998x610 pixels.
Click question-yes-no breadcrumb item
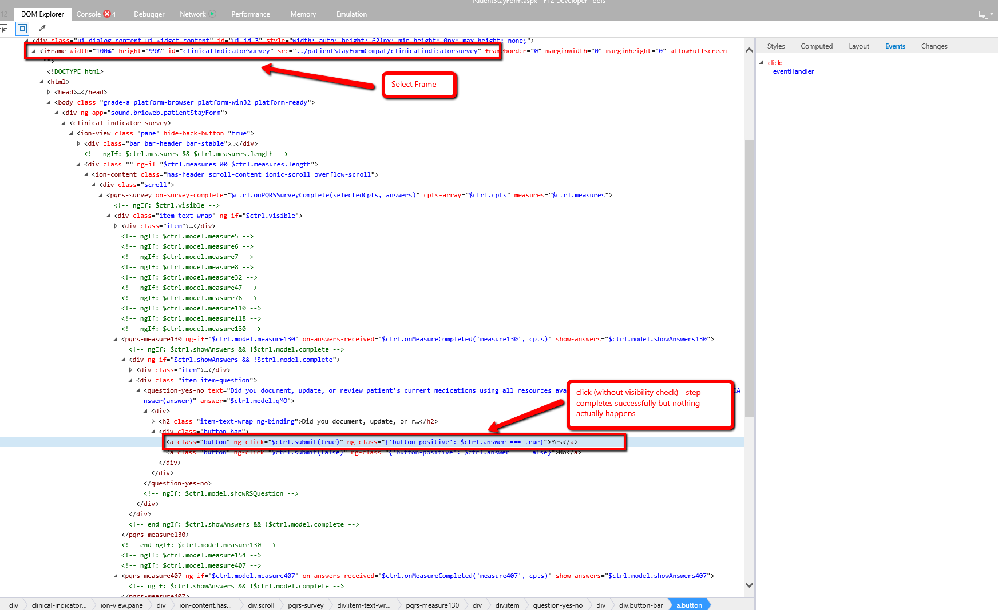pos(558,605)
